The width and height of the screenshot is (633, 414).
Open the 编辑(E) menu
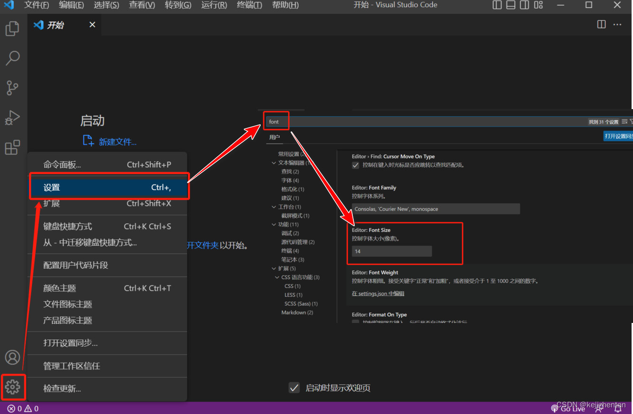coord(71,5)
